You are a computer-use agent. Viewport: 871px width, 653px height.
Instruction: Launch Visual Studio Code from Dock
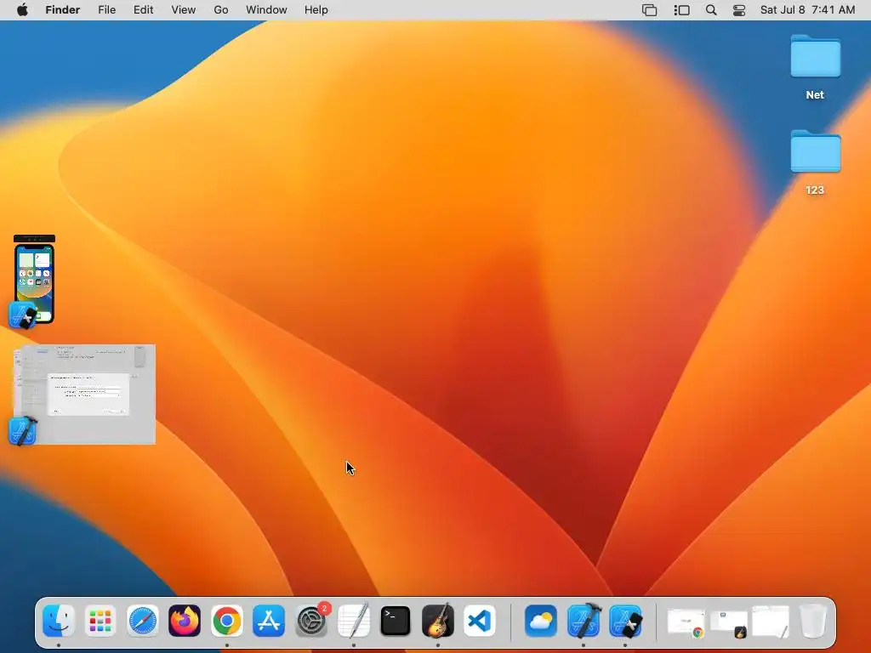click(480, 621)
